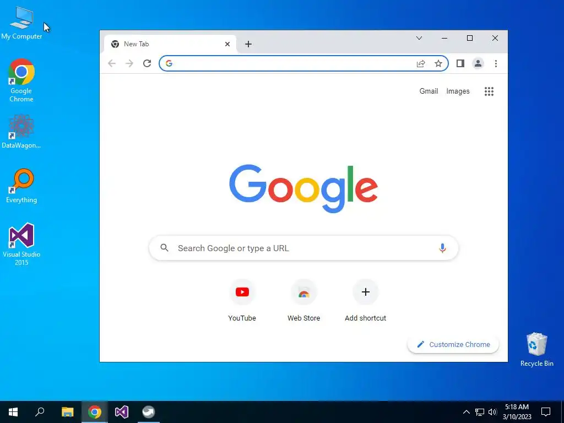Select the Recycle Bin icon
This screenshot has height=423, width=564.
536,350
